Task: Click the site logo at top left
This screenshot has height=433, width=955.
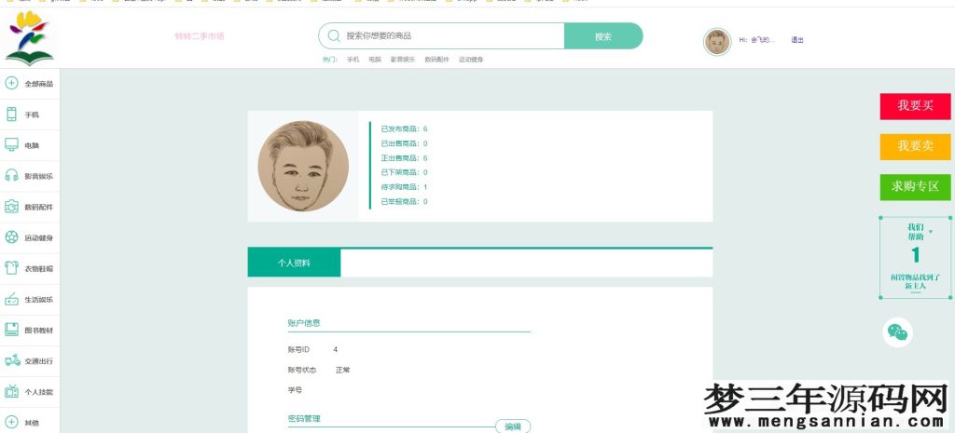Action: tap(29, 37)
